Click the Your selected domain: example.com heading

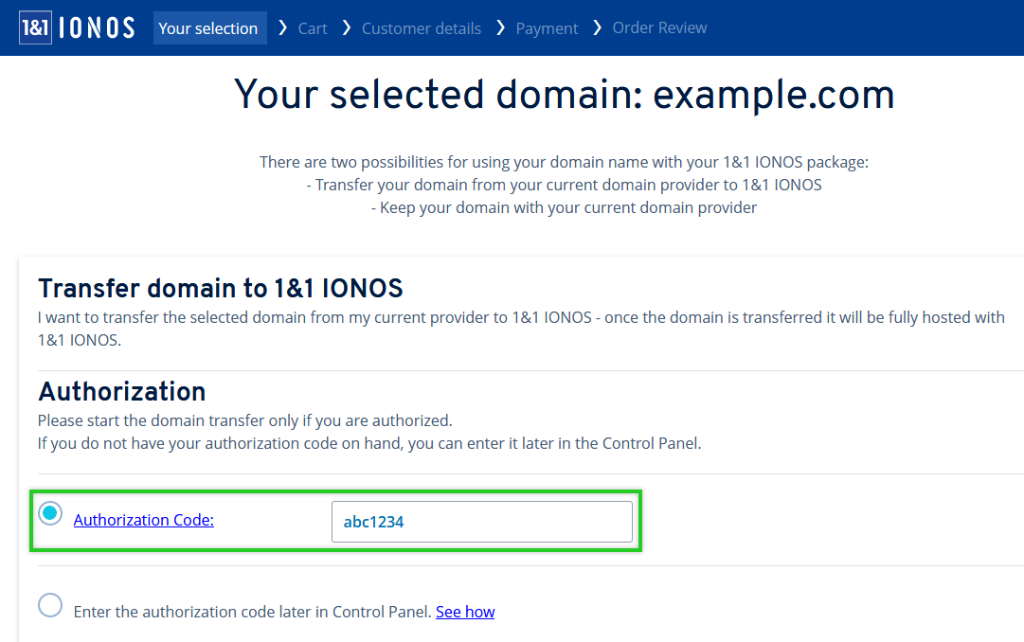click(565, 95)
